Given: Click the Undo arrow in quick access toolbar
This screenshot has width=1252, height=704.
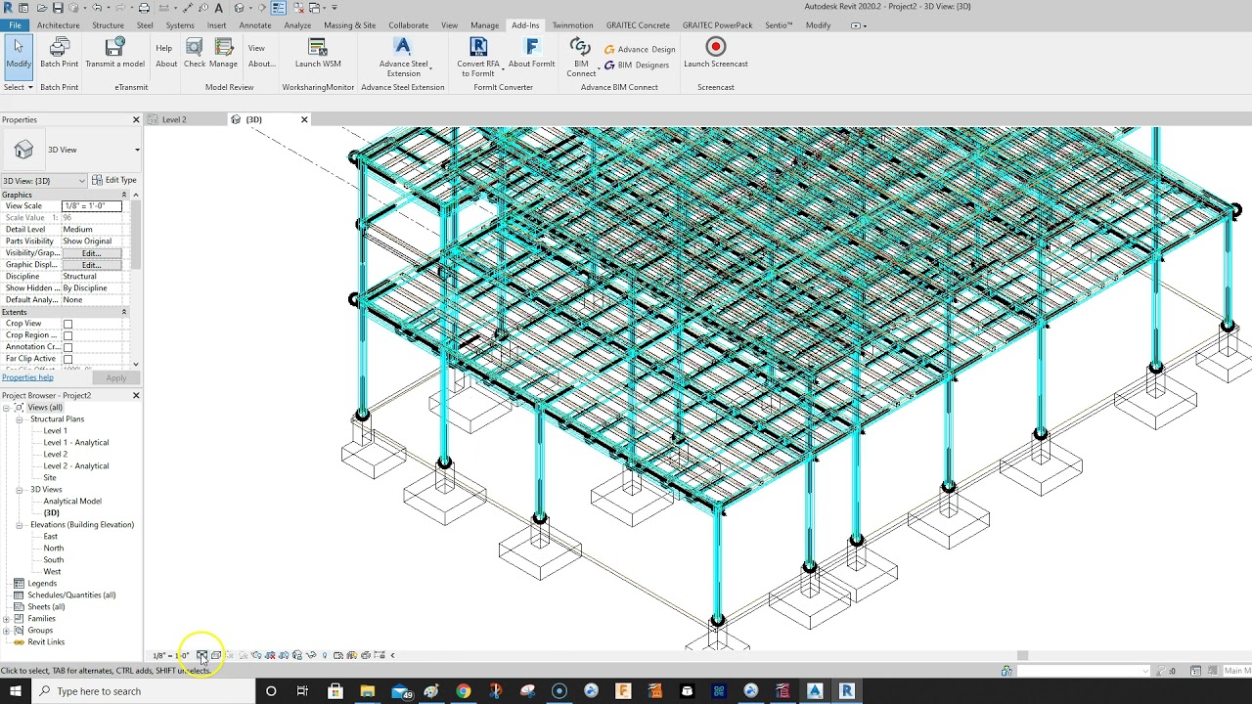Looking at the screenshot, I should coord(97,8).
